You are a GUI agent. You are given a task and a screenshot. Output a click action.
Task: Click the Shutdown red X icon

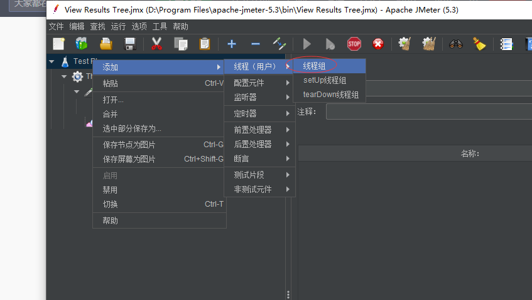tap(378, 44)
